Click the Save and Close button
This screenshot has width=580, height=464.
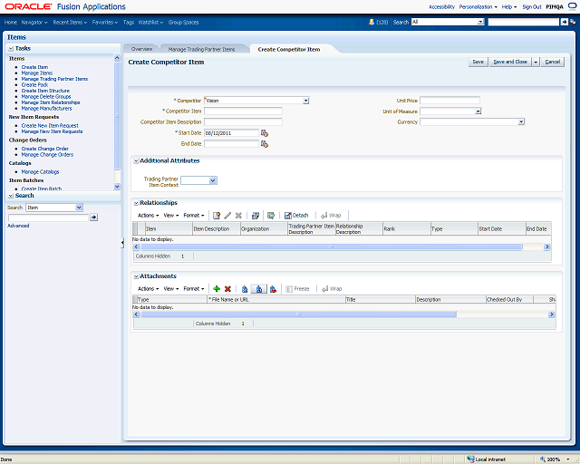[x=509, y=63]
